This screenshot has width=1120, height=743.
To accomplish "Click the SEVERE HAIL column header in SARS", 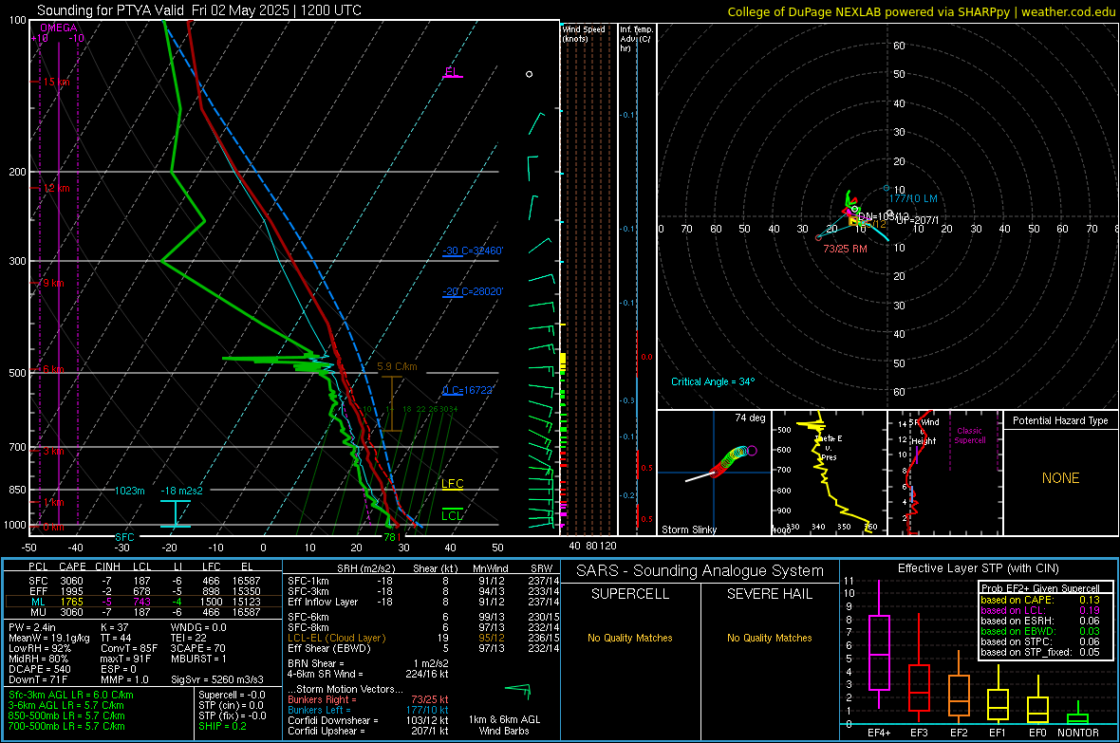I will [x=769, y=594].
